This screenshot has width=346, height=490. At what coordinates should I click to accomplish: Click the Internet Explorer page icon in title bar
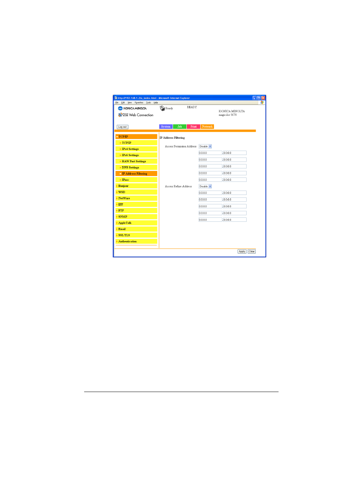[116, 98]
